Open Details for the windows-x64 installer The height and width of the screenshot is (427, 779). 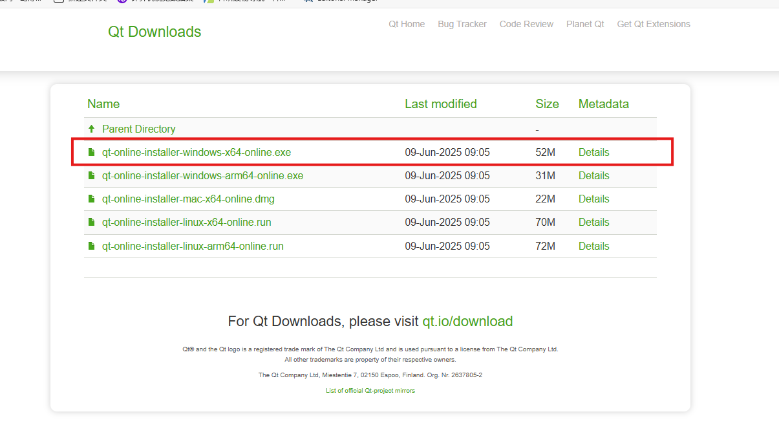click(594, 153)
